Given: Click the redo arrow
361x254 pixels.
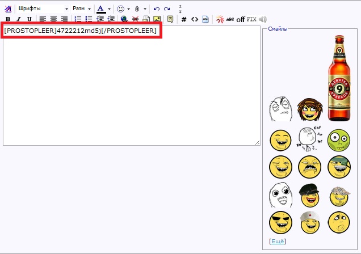Looking at the screenshot, I should point(167,9).
